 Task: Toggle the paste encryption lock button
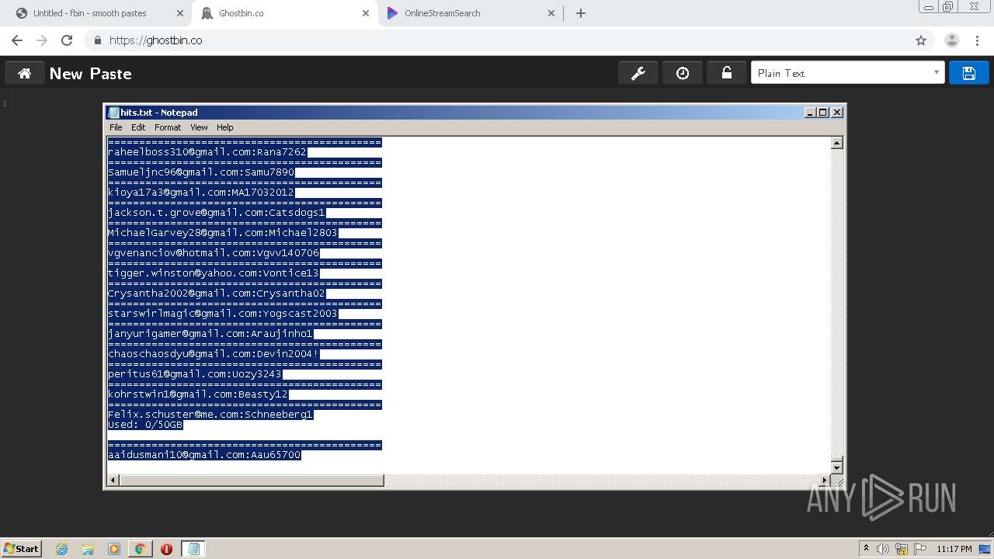click(727, 73)
